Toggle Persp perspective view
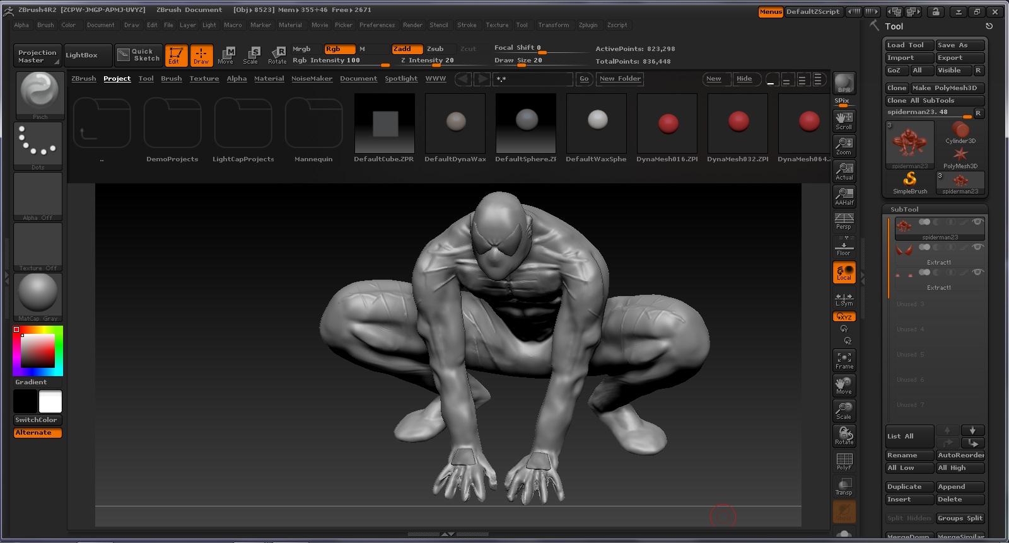 point(844,221)
